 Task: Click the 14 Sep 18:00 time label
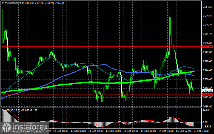(x=166, y=131)
